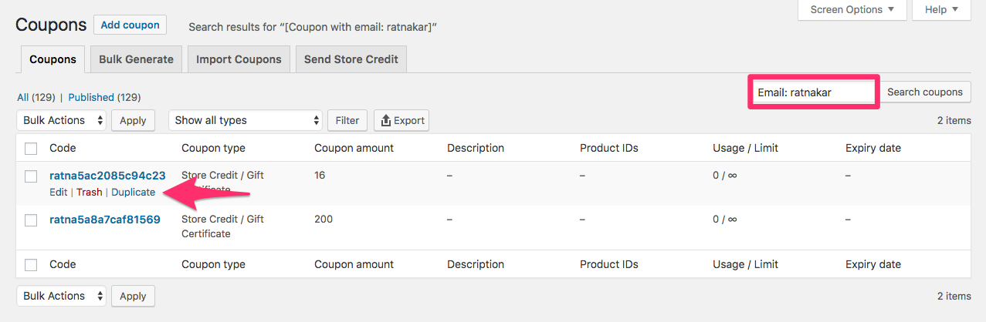Click Duplicate link under first coupon
986x322 pixels.
(x=133, y=192)
